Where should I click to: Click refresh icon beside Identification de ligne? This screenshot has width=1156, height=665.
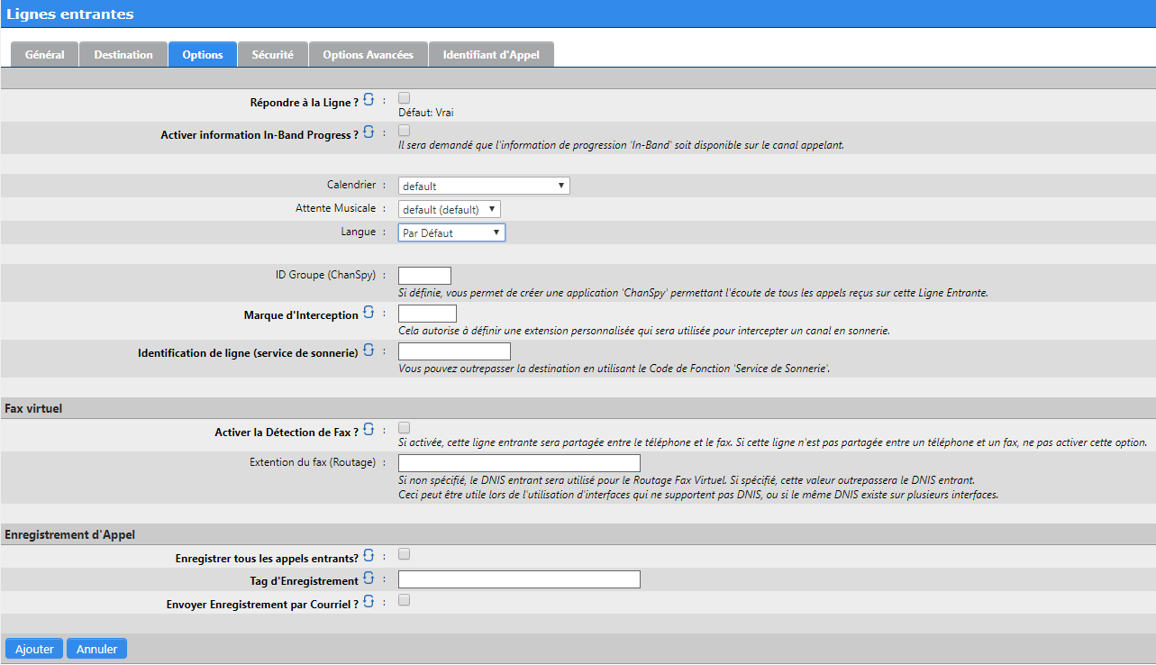tap(369, 350)
